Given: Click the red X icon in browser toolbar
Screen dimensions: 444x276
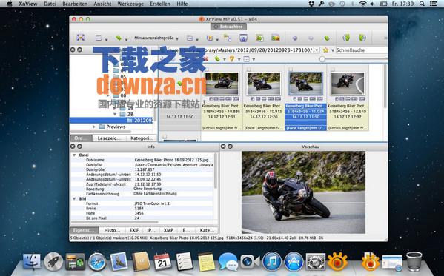Looking at the screenshot, I should tap(205, 58).
